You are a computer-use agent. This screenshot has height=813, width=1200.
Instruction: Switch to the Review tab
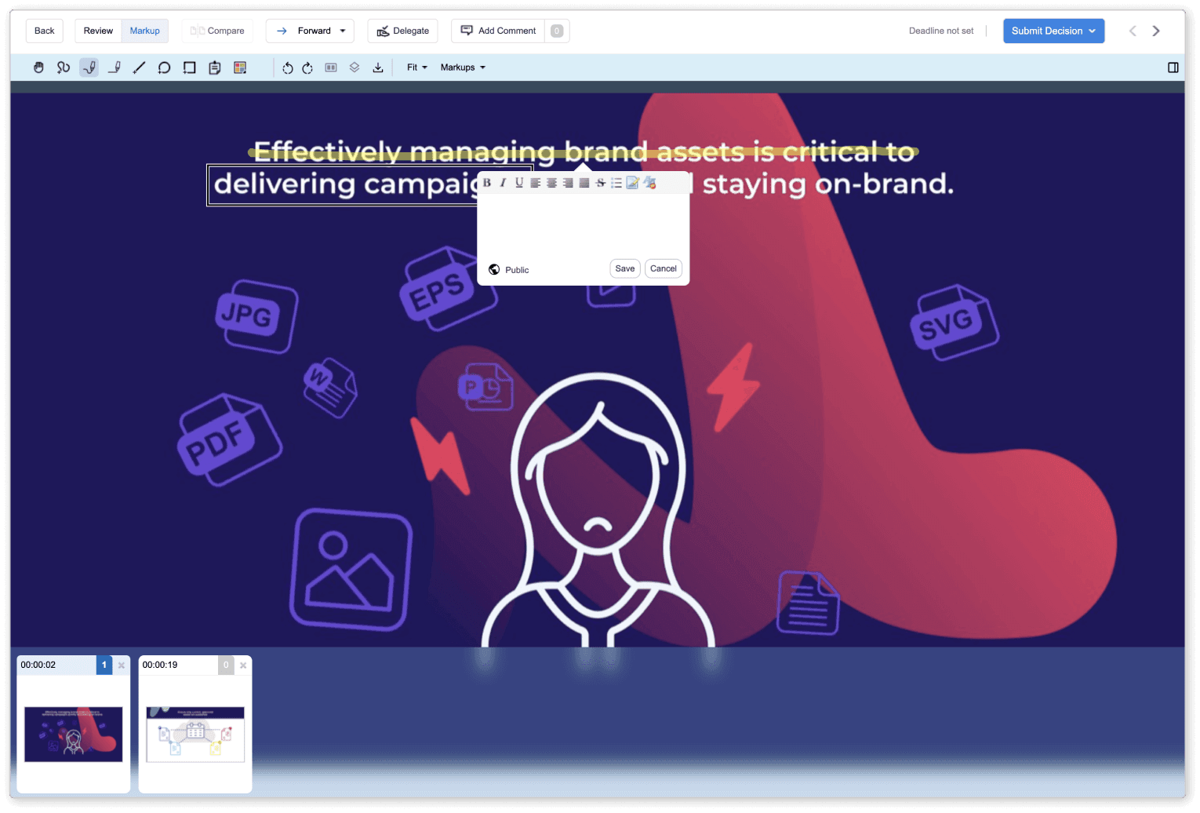[x=98, y=31]
